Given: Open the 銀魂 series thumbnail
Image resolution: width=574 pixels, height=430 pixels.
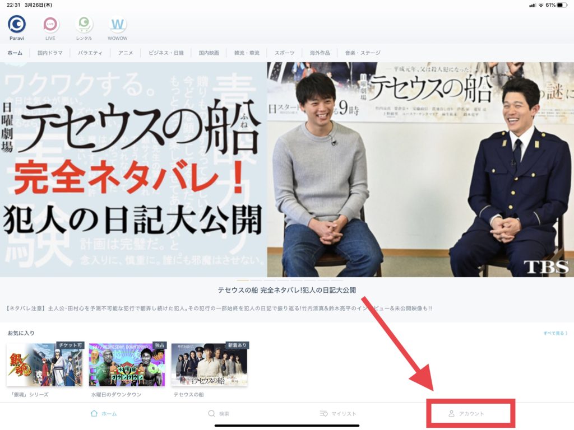Looking at the screenshot, I should [x=45, y=364].
